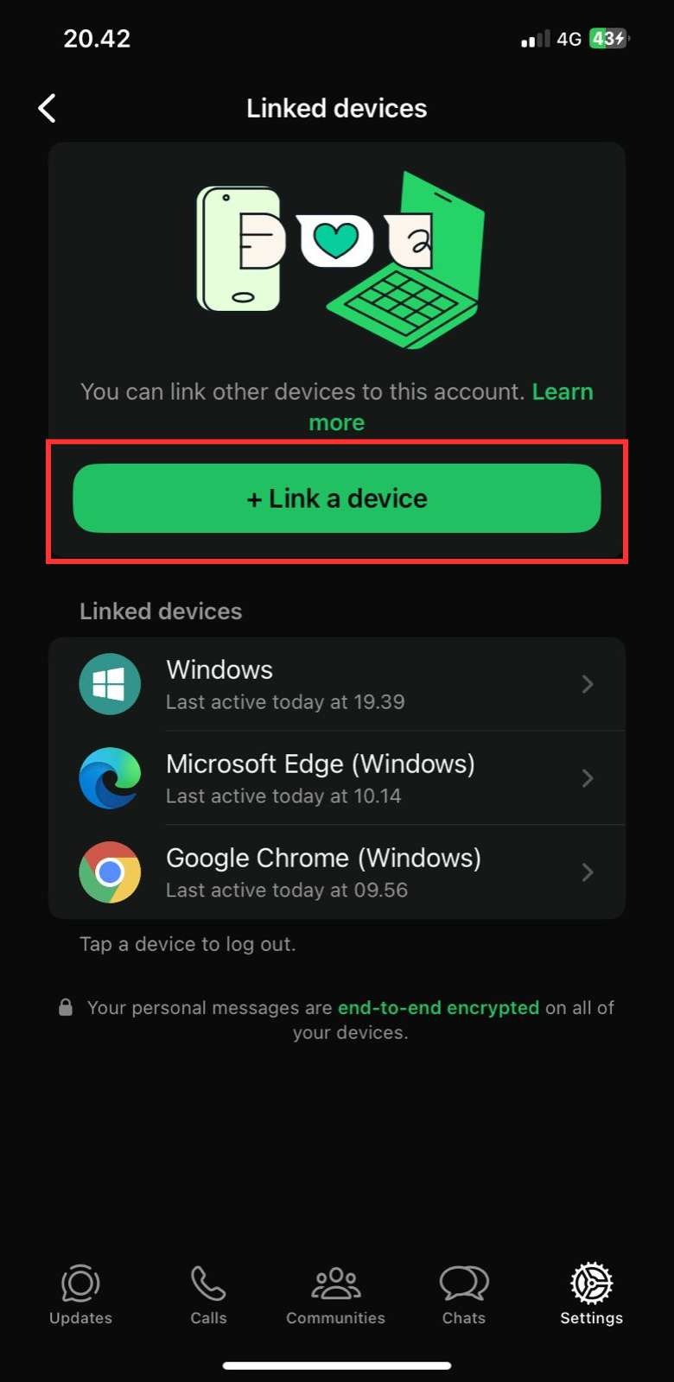Tap the + Link a device button
674x1382 pixels.
tap(337, 498)
